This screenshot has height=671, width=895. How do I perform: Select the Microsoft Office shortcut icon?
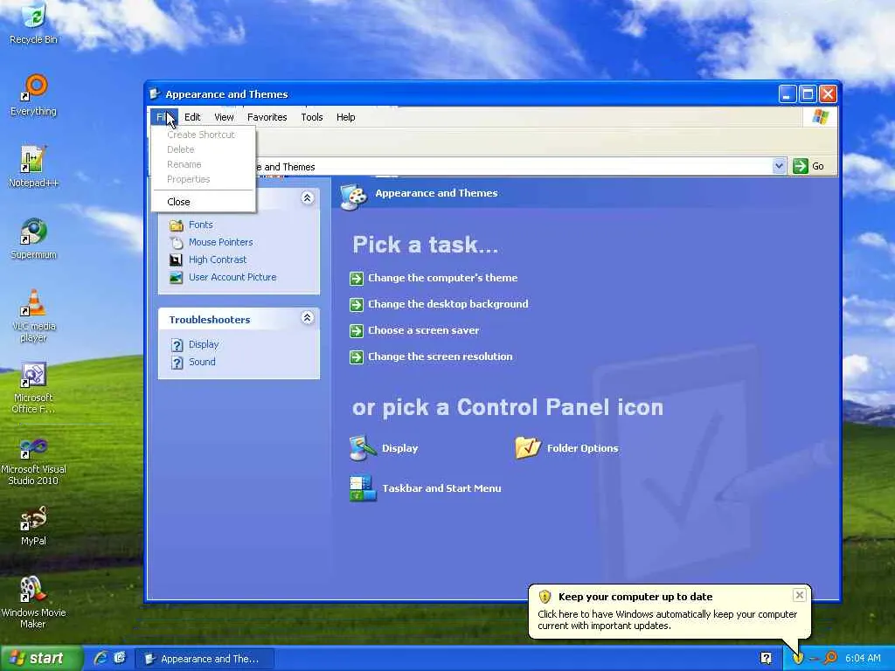[33, 387]
